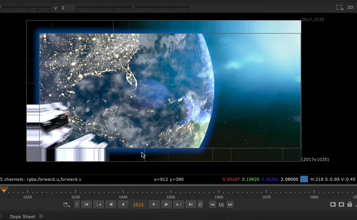Screen dimensions: 357x220
Task: Click the bounding box label '2017,1035'
Action: point(313,19)
